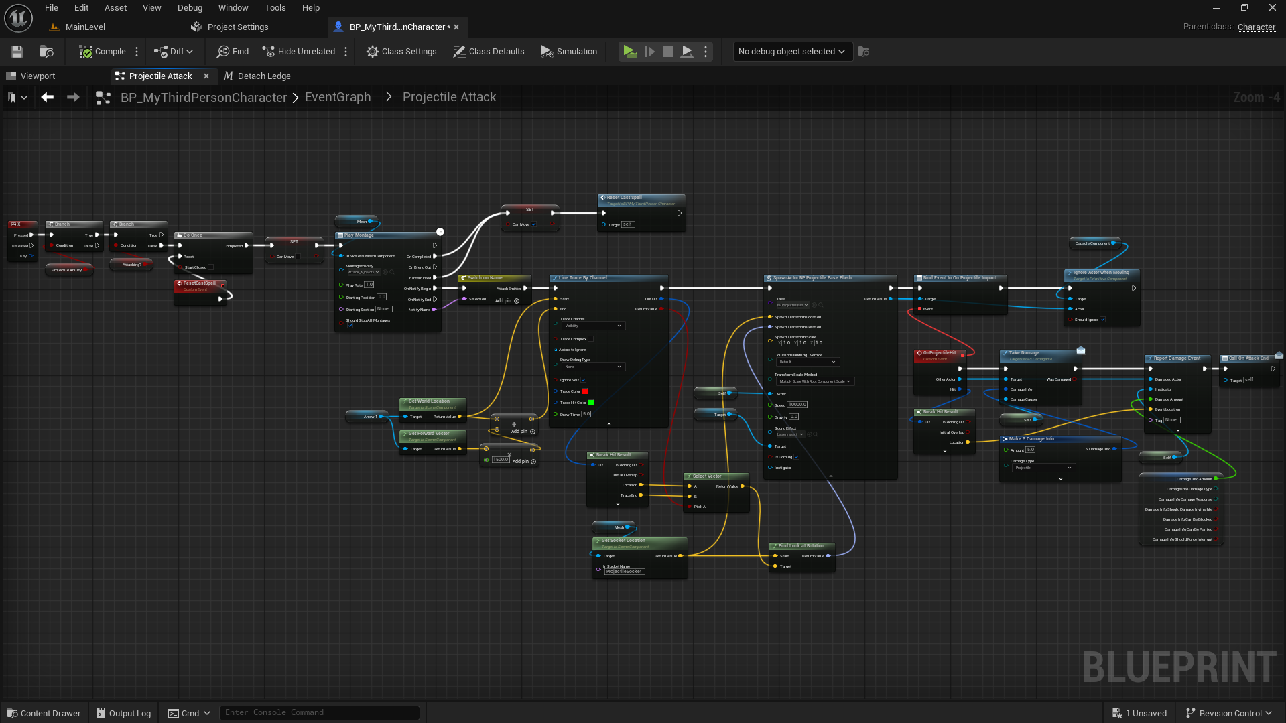Click Add pin on the multiply node
This screenshot has width=1286, height=723.
pyautogui.click(x=524, y=462)
